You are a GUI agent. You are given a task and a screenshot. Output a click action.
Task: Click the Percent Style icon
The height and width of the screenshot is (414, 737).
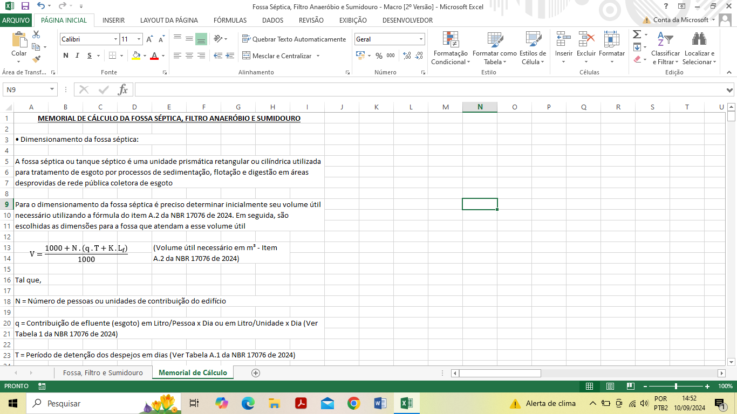tap(379, 56)
